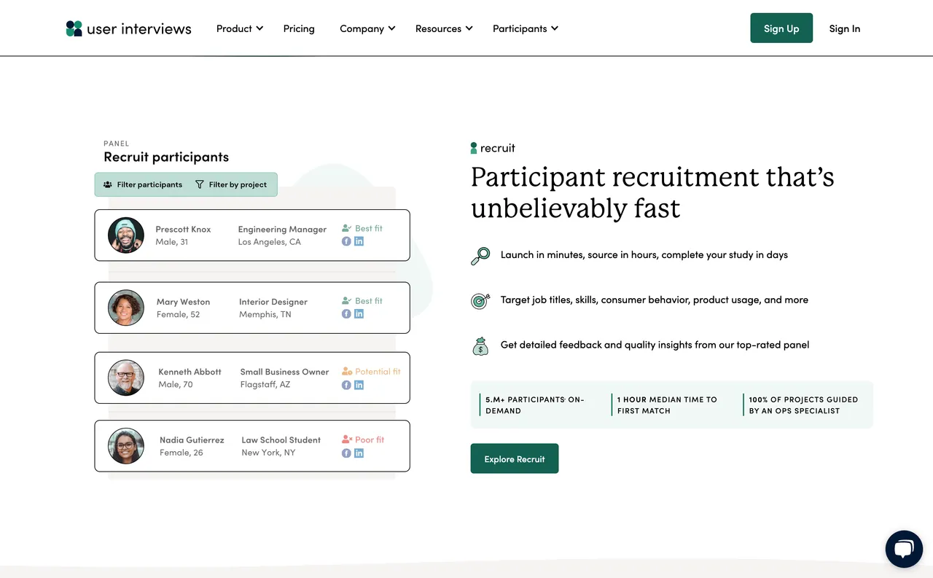The image size is (933, 578).
Task: Click Prescott Knox's profile photo
Action: (125, 235)
